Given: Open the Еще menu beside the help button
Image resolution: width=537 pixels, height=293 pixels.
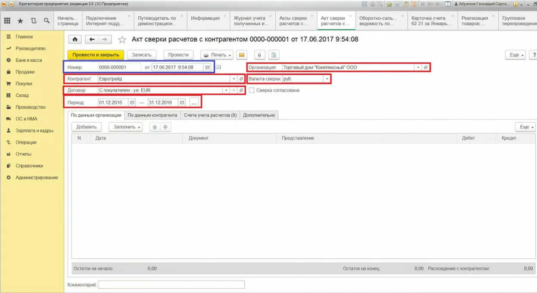Looking at the screenshot, I should point(515,55).
